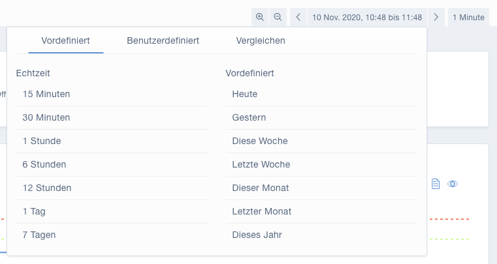Click the zoom in magnifier icon

(x=260, y=17)
